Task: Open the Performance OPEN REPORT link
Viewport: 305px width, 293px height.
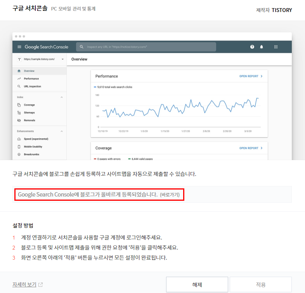Action: pos(251,76)
